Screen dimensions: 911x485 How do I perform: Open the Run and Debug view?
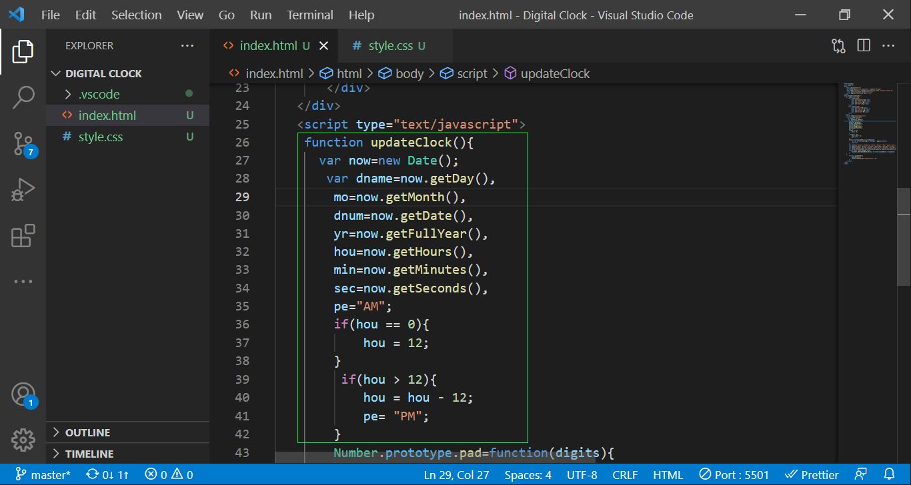23,190
